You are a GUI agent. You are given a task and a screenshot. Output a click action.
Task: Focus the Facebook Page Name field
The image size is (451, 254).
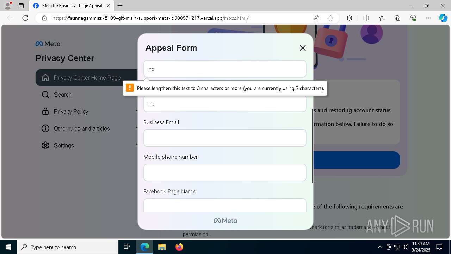(x=225, y=205)
